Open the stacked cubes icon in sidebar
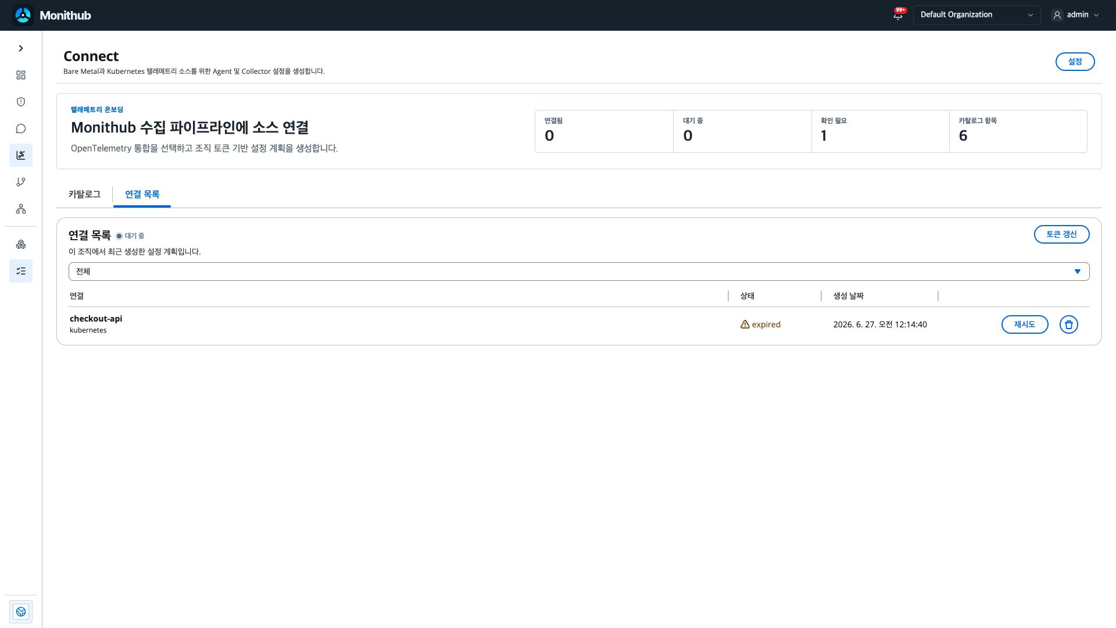The height and width of the screenshot is (628, 1116). click(21, 244)
